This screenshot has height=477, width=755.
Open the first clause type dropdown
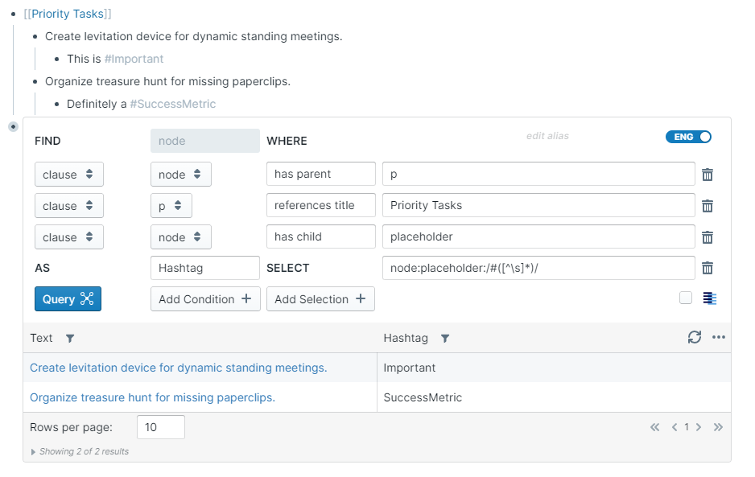[x=69, y=175]
